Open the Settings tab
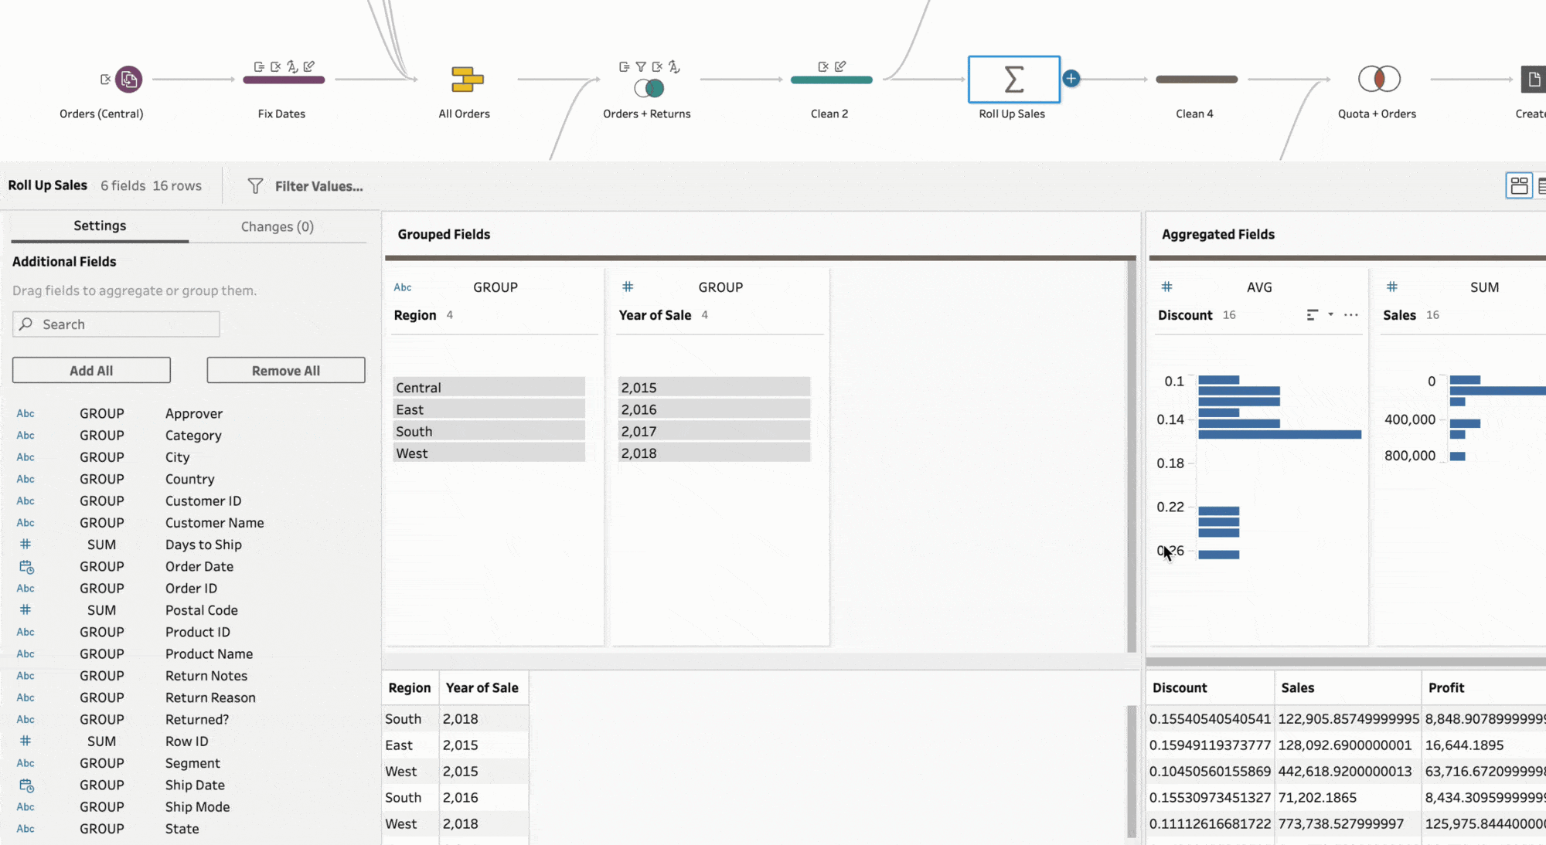Viewport: 1546px width, 845px height. coord(100,226)
